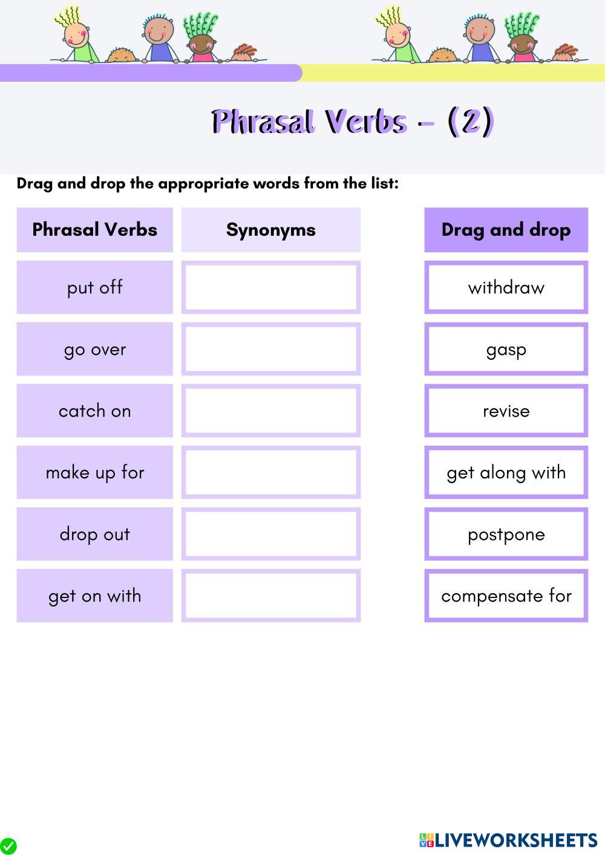Click the 'drop out' answer box
The width and height of the screenshot is (605, 855).
point(270,534)
